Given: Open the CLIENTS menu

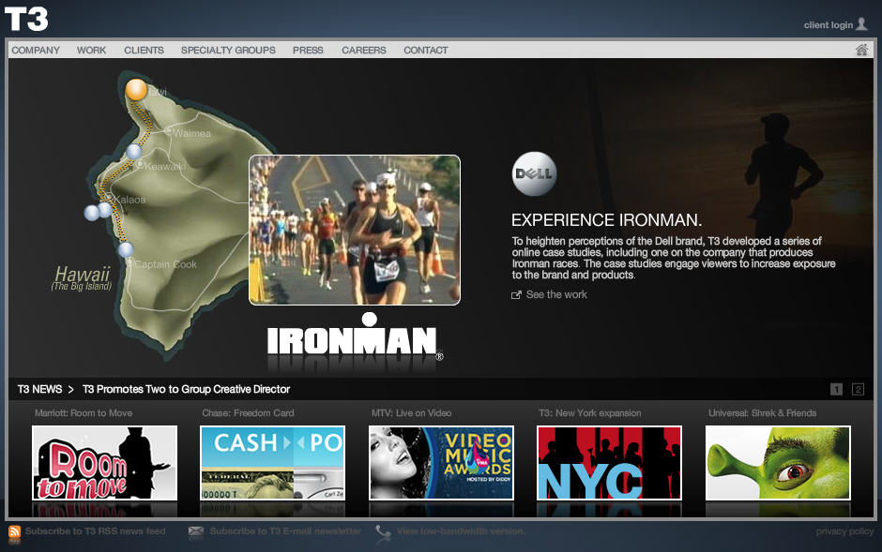Looking at the screenshot, I should pyautogui.click(x=144, y=50).
